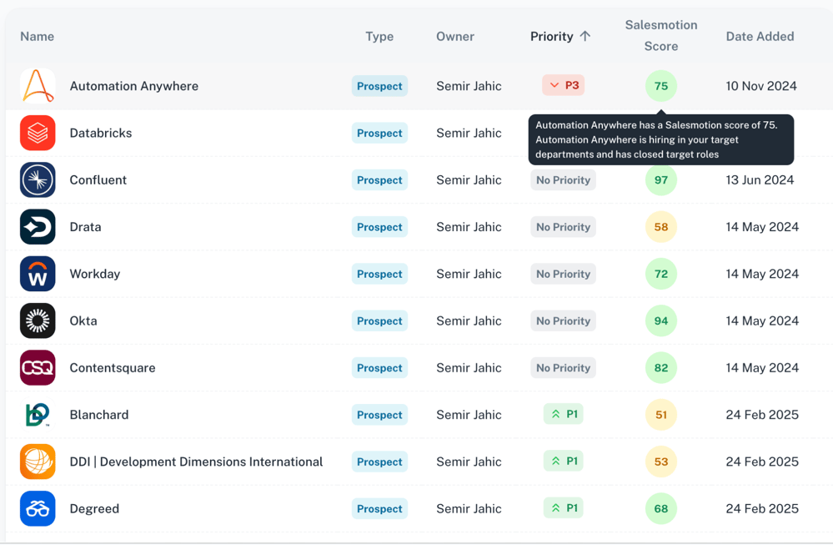Viewport: 833px width, 545px height.
Task: Open the Contentsquare account name
Action: (x=112, y=368)
